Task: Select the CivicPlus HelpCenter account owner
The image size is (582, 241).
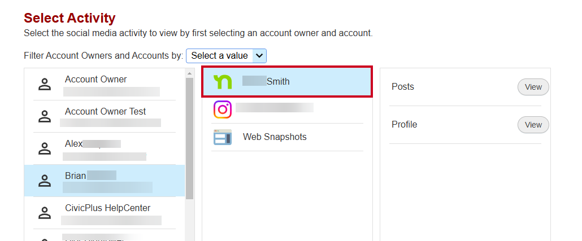Action: [x=105, y=213]
